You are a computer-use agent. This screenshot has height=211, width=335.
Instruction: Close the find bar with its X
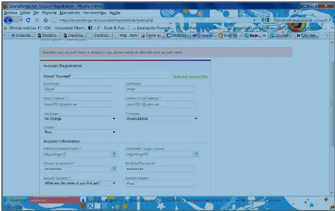coord(6,200)
